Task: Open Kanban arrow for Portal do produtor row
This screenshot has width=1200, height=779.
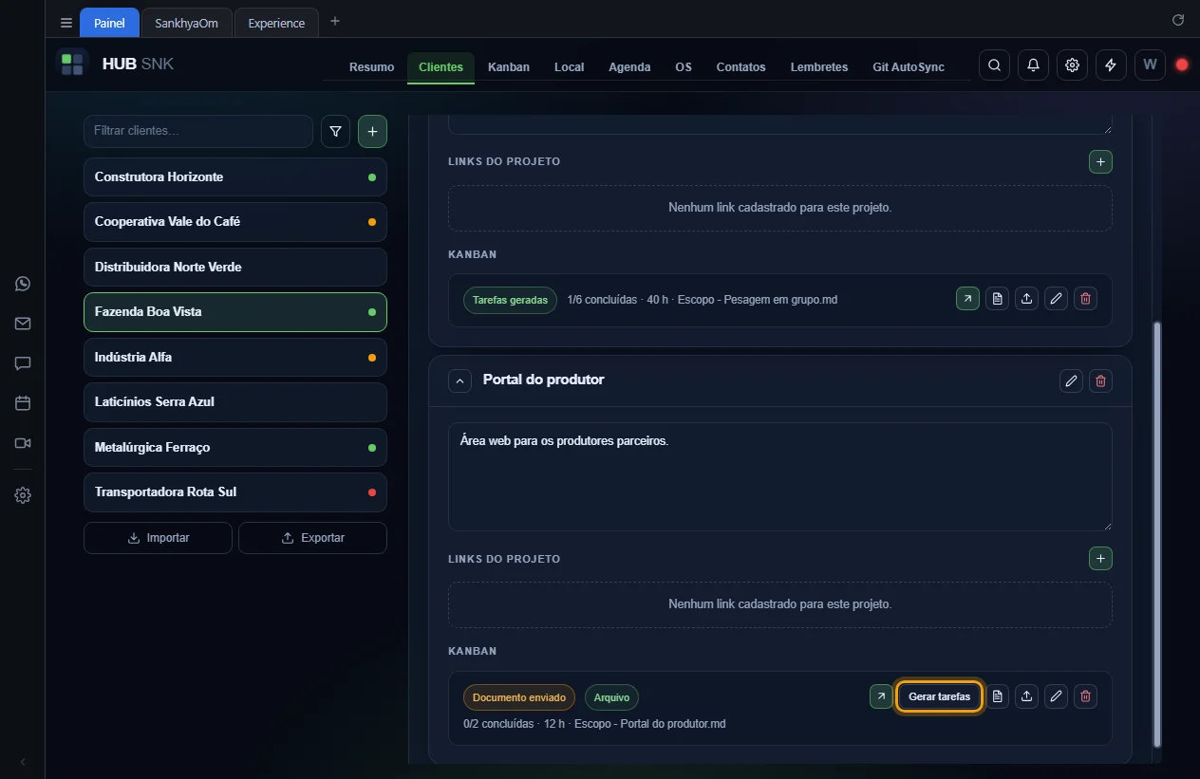Action: (x=881, y=696)
